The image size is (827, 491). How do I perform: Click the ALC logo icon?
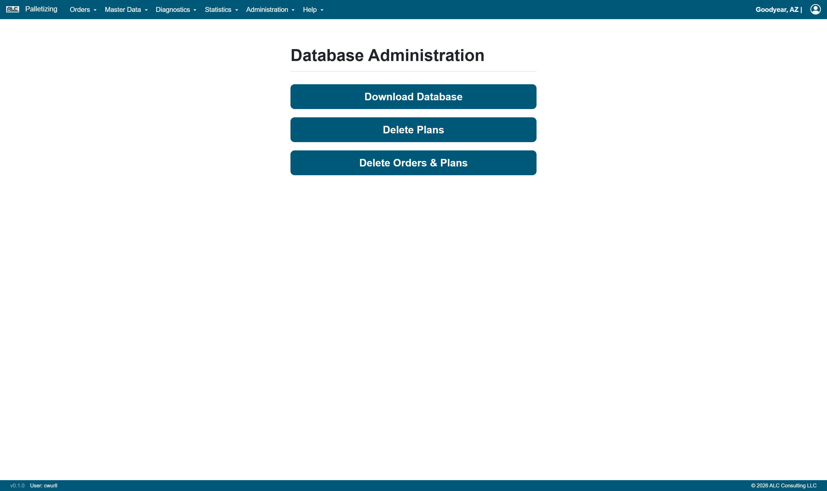(x=13, y=9)
